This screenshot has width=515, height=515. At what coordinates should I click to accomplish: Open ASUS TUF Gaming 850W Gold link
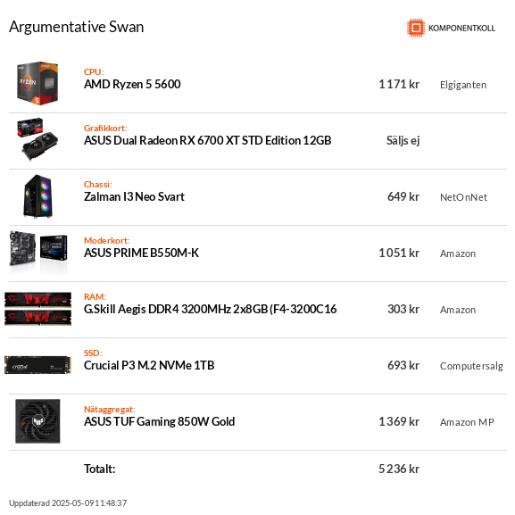click(x=159, y=421)
